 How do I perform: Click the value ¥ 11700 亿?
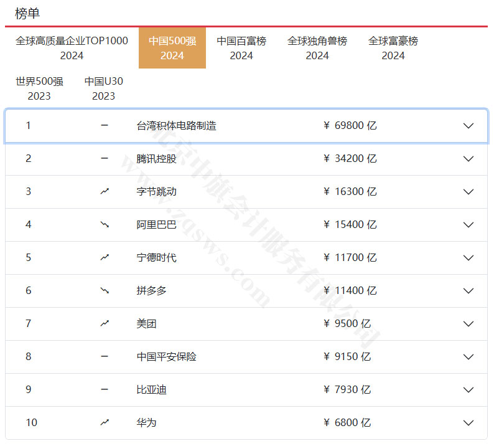point(350,258)
